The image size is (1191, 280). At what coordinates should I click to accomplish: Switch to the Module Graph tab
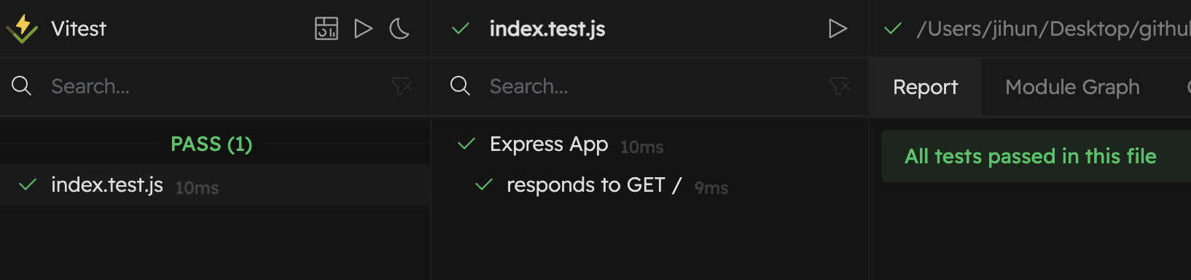(x=1072, y=87)
